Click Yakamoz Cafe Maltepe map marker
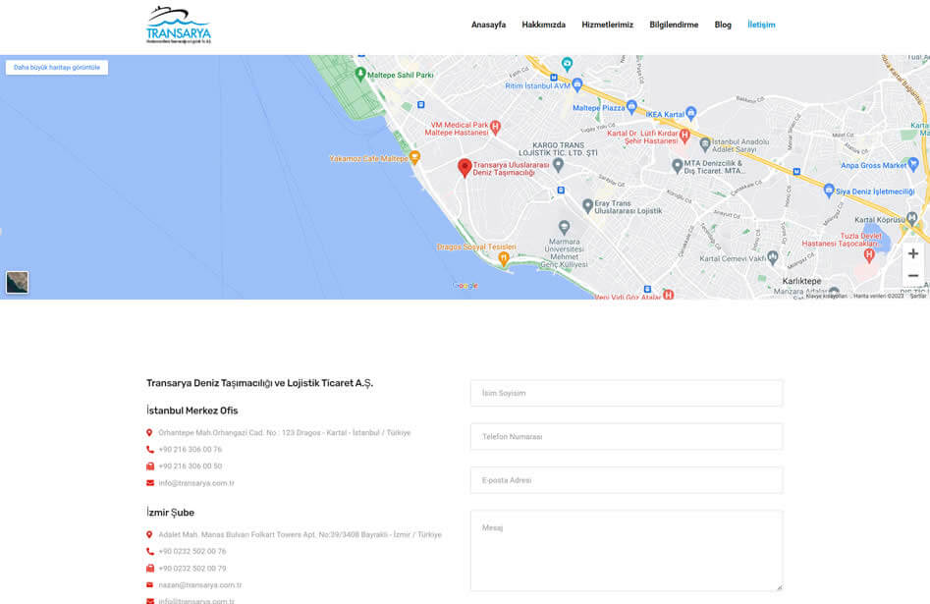Image resolution: width=930 pixels, height=604 pixels. pyautogui.click(x=414, y=157)
